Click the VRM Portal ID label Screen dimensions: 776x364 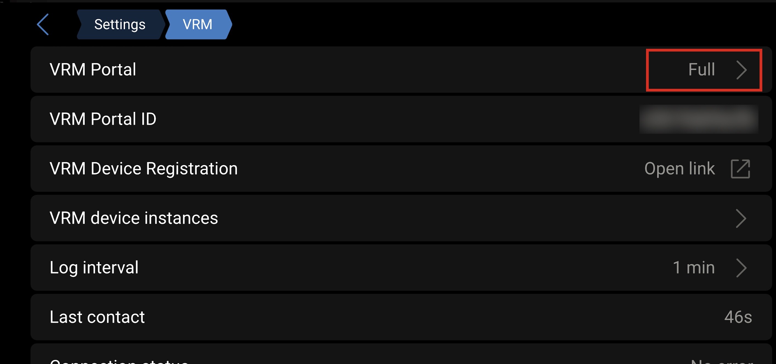103,119
